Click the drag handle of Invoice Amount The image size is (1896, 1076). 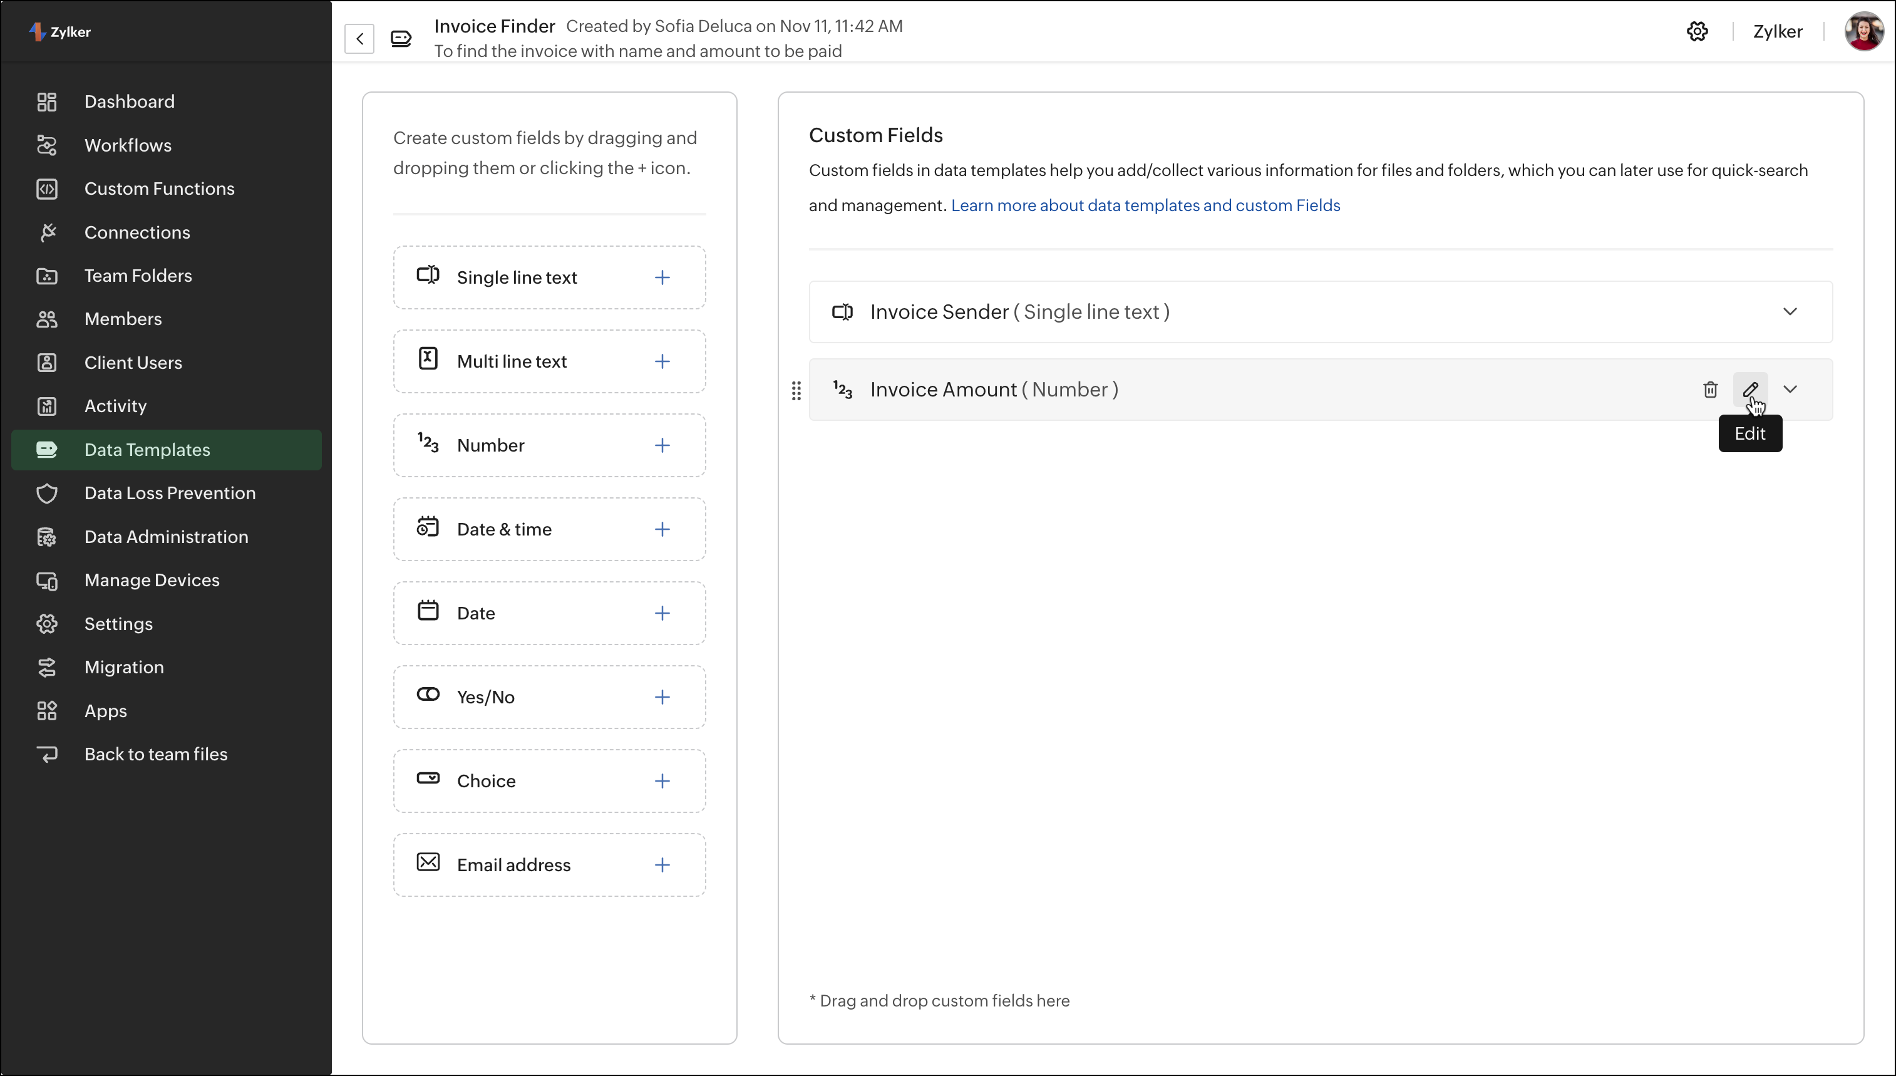coord(796,390)
